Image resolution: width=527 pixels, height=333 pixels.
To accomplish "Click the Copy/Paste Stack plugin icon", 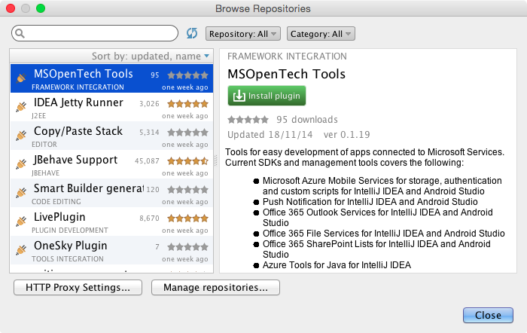I will coord(21,135).
